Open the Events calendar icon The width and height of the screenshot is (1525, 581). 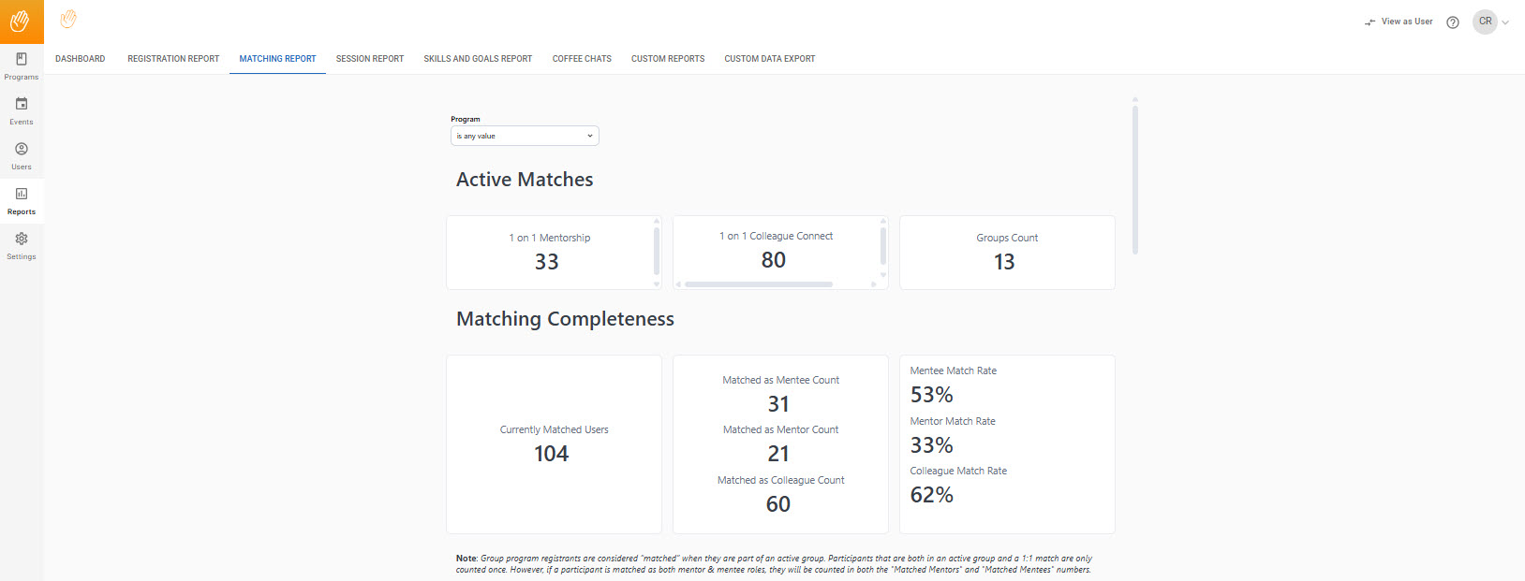22,104
